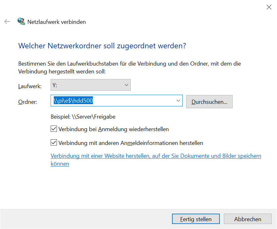Click the network drive globe icon
The width and height of the screenshot is (277, 229).
(21, 21)
